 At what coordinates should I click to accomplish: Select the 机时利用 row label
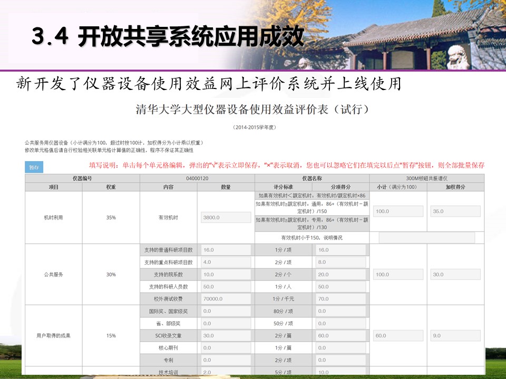click(54, 217)
